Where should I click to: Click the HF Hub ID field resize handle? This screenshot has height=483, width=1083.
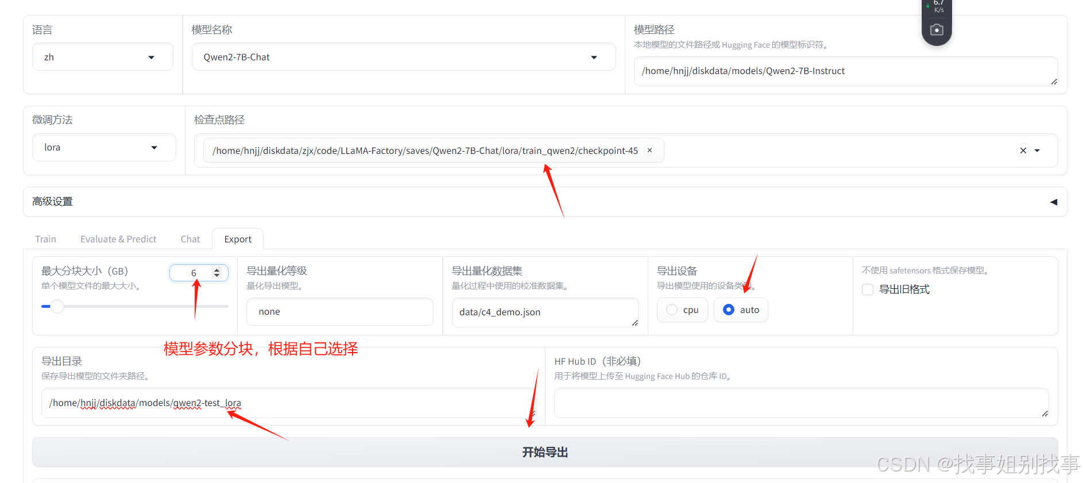[x=1045, y=414]
